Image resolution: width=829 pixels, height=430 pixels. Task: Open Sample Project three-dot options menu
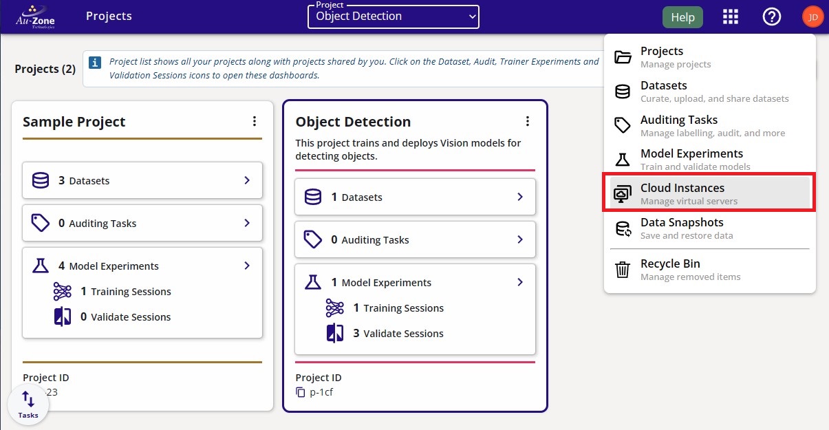255,122
